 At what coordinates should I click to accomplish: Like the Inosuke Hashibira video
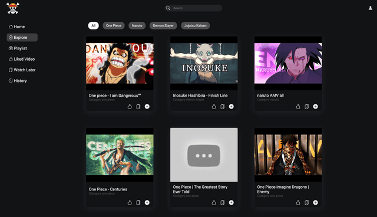(x=214, y=106)
